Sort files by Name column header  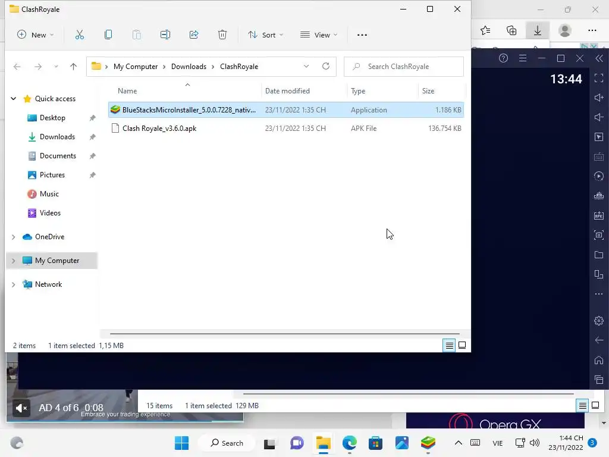[x=127, y=91]
